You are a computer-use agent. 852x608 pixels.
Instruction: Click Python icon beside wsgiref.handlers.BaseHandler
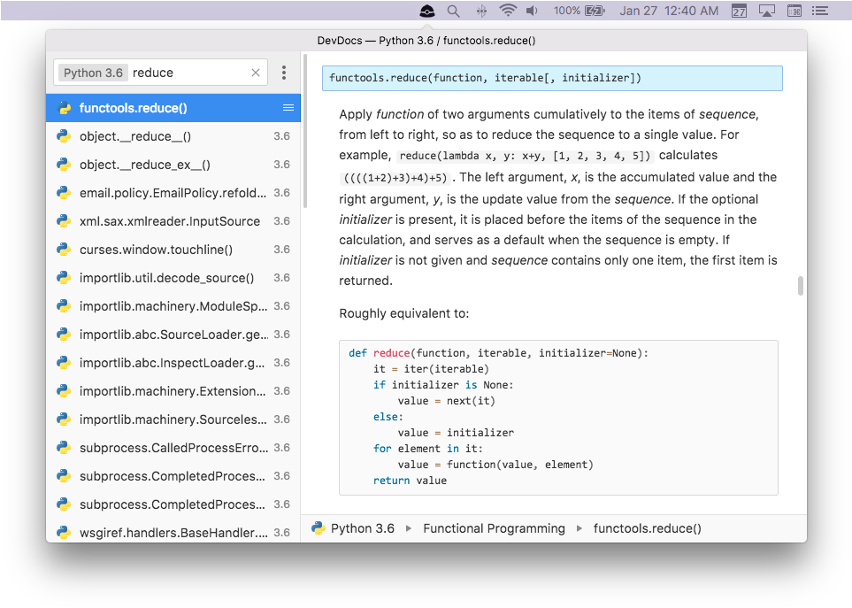(x=64, y=532)
